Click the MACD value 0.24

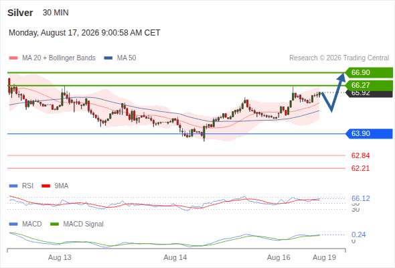click(x=359, y=234)
